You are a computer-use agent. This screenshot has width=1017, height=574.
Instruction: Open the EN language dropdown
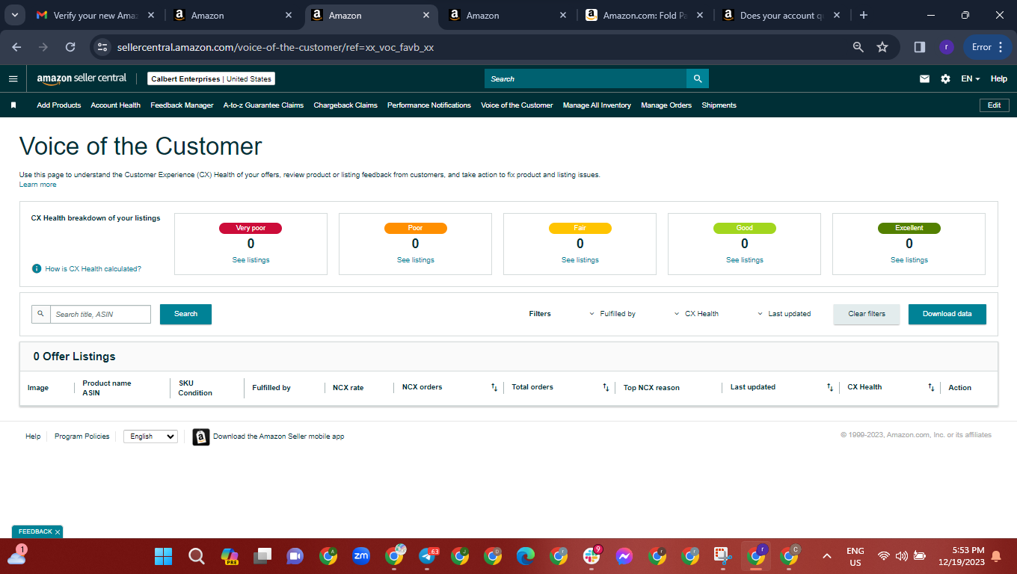tap(970, 78)
